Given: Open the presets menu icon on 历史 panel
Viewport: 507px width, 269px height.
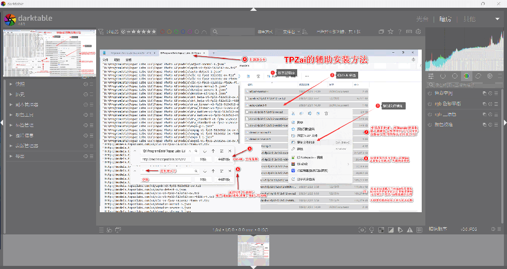Looking at the screenshot, I should [x=91, y=94].
